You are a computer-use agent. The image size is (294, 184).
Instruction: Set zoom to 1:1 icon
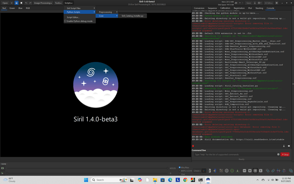(261, 171)
